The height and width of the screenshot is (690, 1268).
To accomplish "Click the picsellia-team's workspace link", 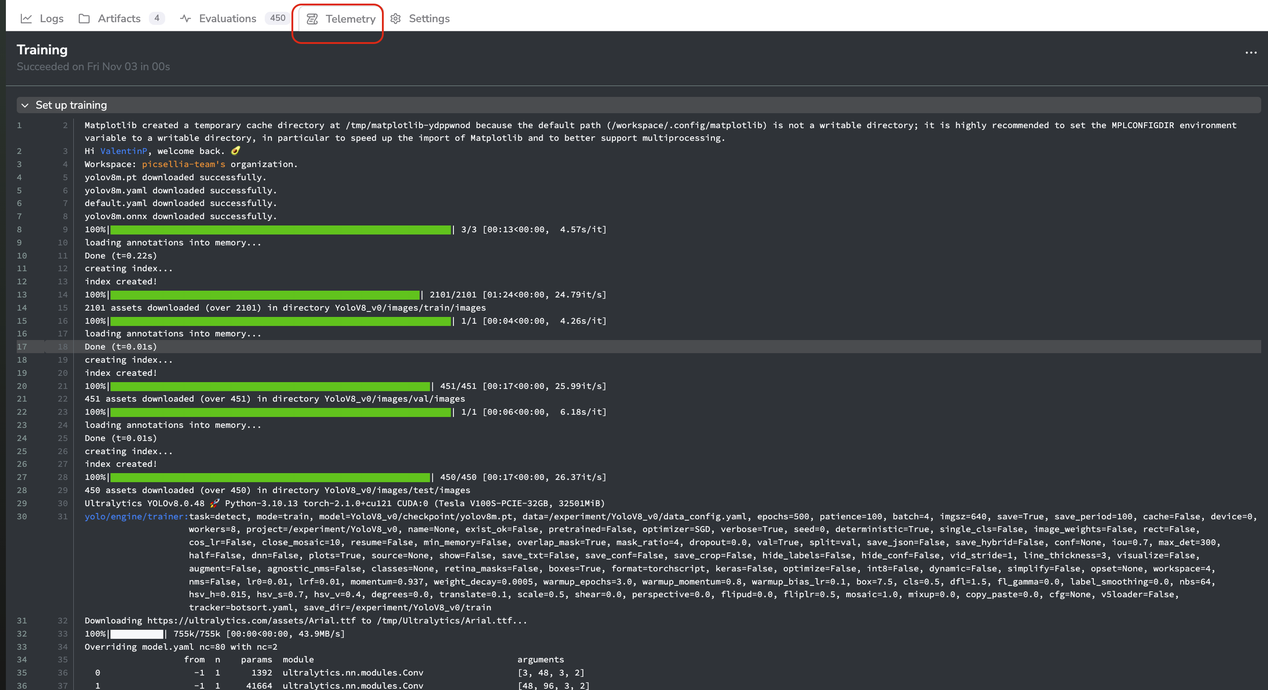I will pos(184,164).
